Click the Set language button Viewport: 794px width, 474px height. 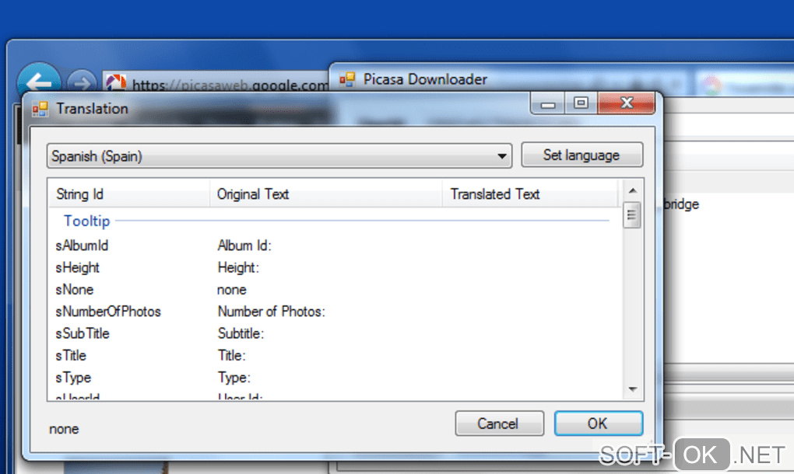pyautogui.click(x=581, y=155)
